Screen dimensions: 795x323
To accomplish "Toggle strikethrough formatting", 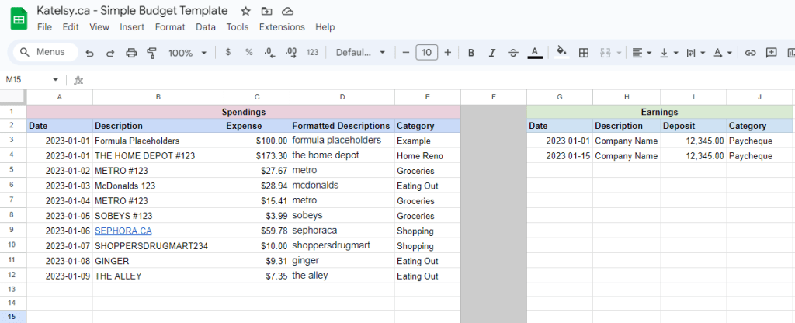I will tap(513, 53).
